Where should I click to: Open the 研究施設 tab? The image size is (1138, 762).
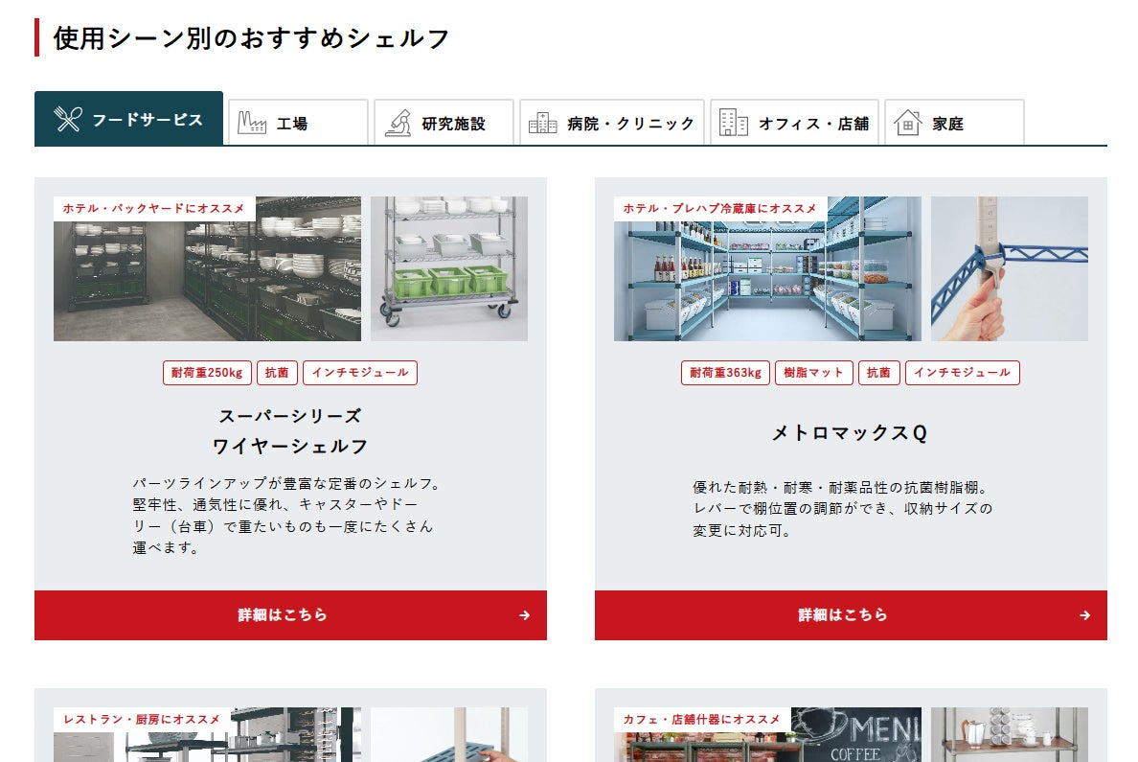tap(444, 123)
